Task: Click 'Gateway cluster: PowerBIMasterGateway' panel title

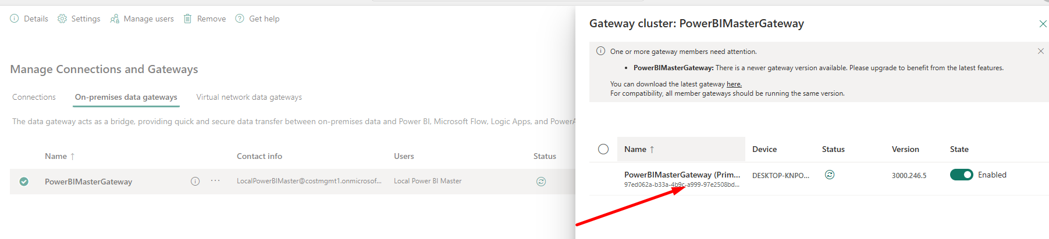Action: point(696,24)
